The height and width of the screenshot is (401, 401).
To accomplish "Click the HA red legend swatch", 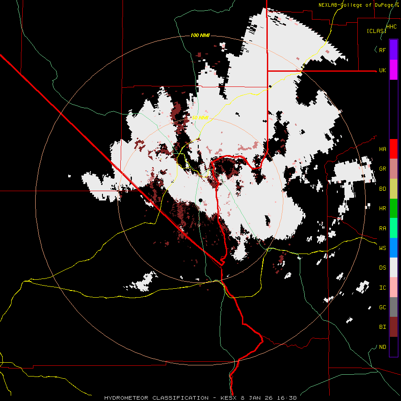I will point(393,149).
